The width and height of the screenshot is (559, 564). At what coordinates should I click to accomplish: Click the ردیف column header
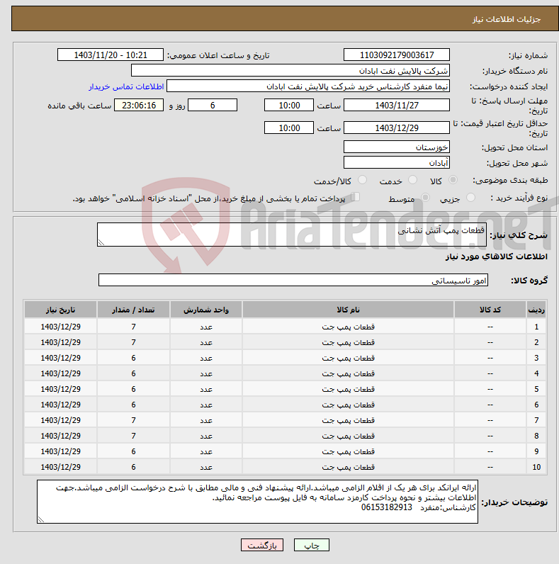[x=536, y=310]
